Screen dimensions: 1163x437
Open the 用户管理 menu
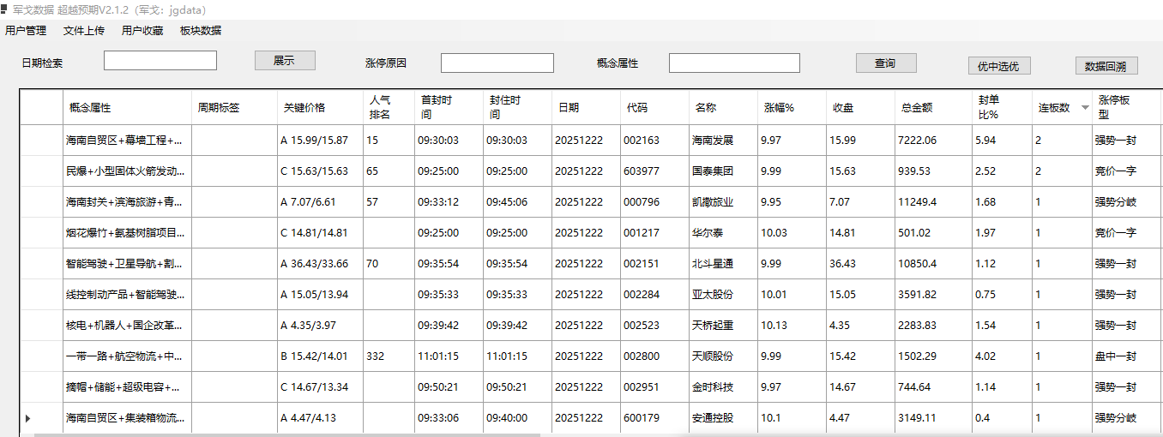click(26, 30)
